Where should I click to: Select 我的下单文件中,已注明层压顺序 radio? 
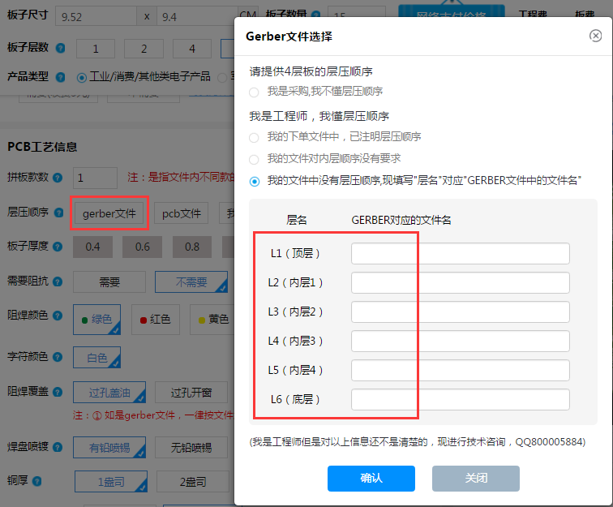255,137
